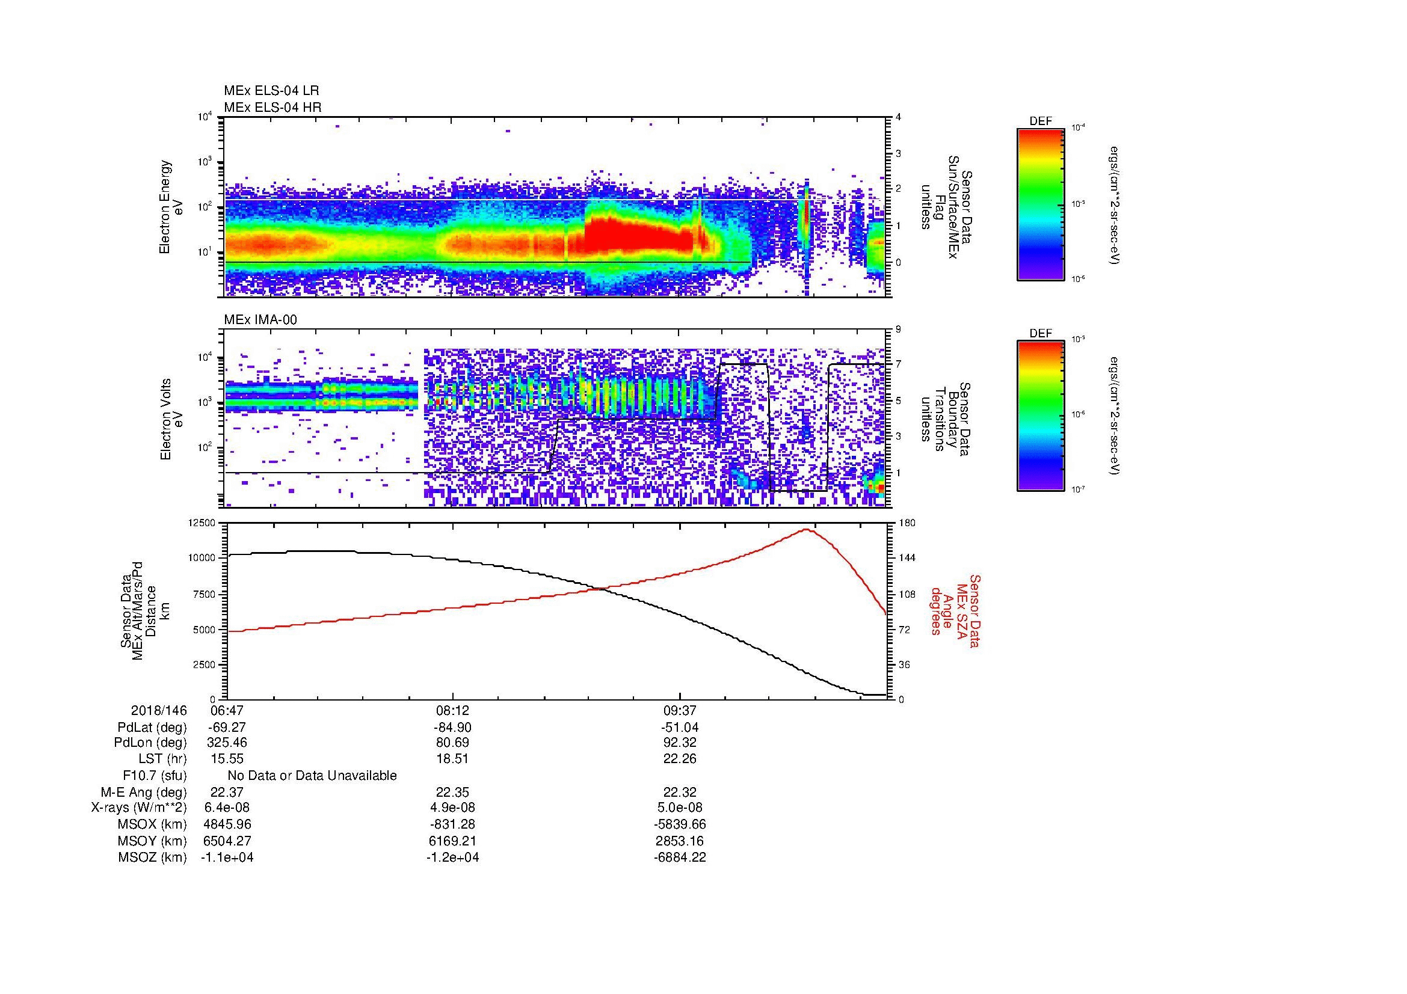Select X-rays value '5.0e-08'
Image resolution: width=1407 pixels, height=994 pixels.
click(x=680, y=808)
